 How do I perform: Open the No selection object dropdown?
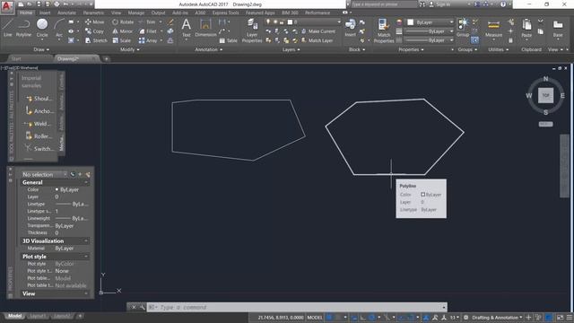[x=44, y=174]
